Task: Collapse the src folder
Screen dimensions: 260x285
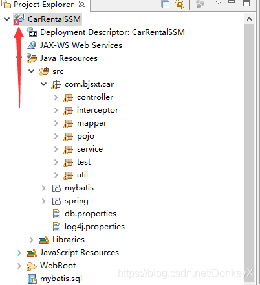Action: [x=32, y=71]
